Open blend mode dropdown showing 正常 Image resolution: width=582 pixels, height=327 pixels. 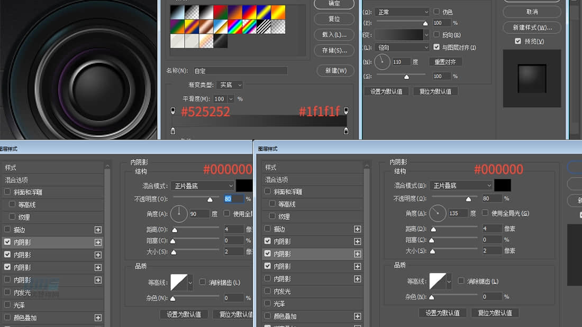point(402,12)
